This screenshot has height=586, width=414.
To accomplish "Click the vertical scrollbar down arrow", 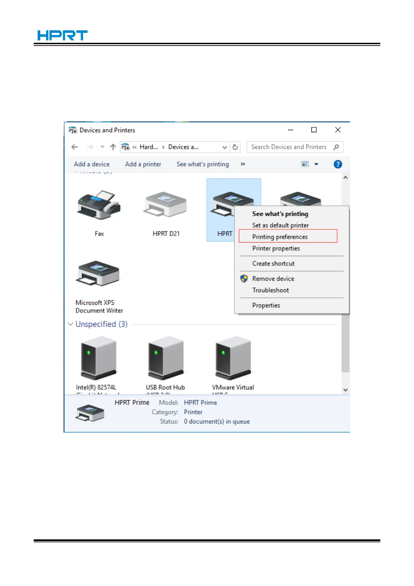I will click(x=346, y=390).
